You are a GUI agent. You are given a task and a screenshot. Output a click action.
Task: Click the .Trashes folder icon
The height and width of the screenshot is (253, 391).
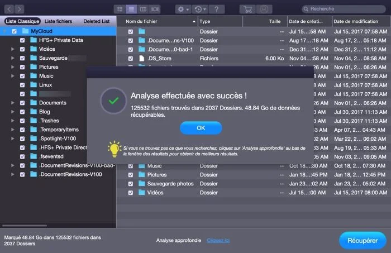(34, 121)
